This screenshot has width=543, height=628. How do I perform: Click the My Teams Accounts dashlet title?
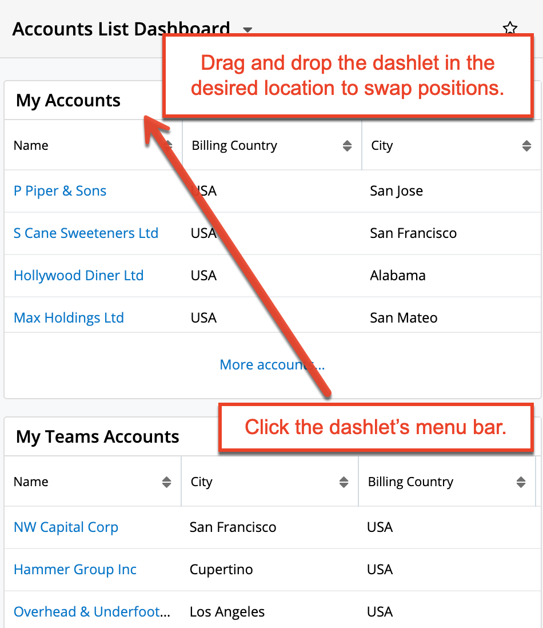[x=97, y=437]
